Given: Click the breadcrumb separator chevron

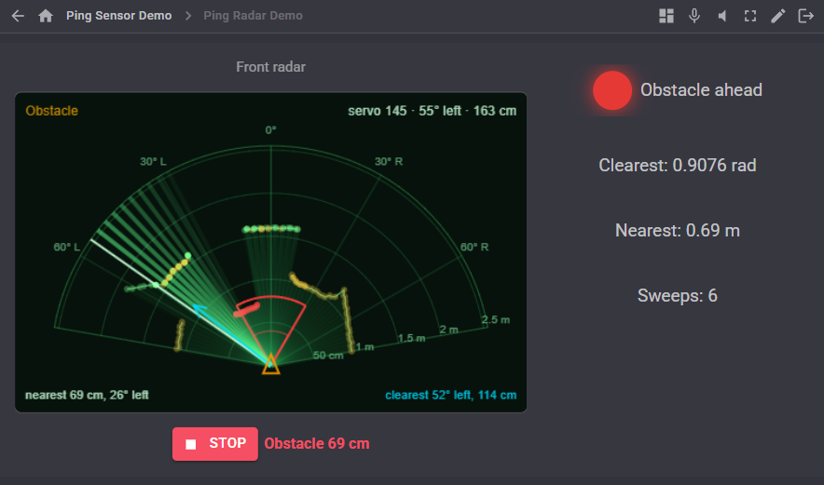Looking at the screenshot, I should click(x=188, y=16).
